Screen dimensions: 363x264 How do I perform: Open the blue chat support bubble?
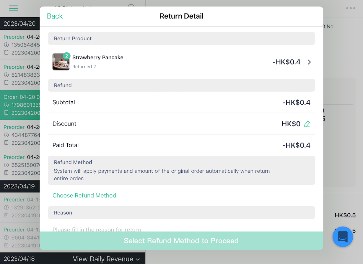(343, 237)
